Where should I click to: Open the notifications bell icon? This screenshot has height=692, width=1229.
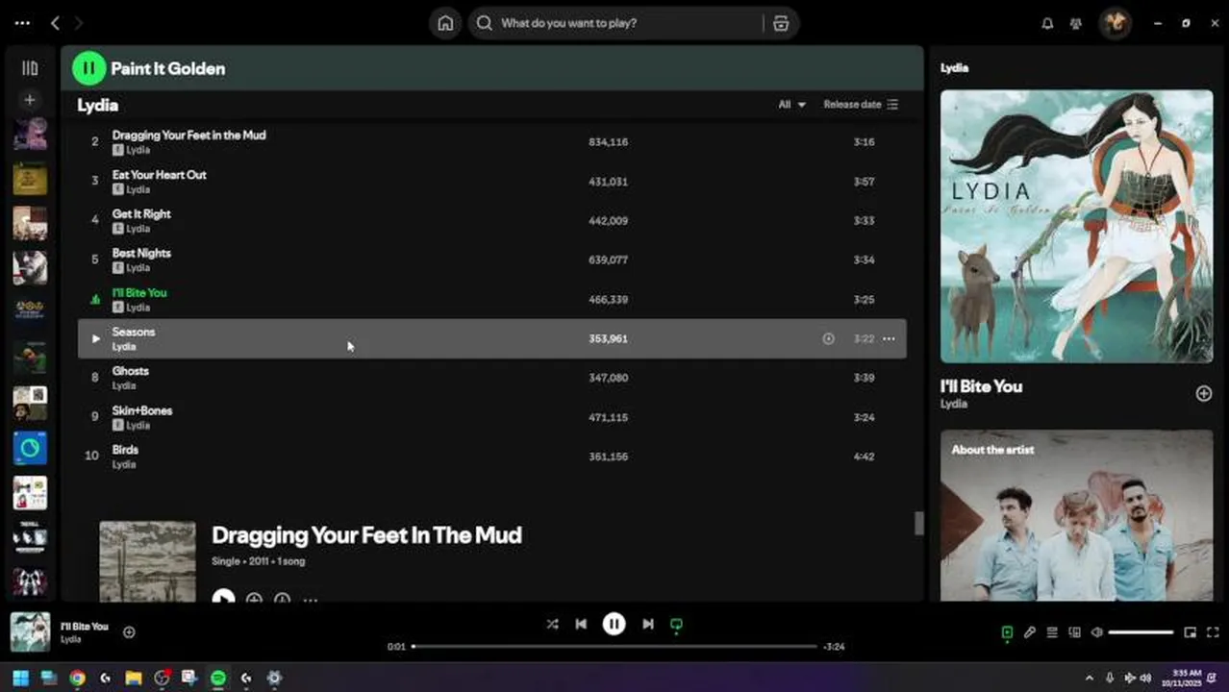coord(1047,23)
